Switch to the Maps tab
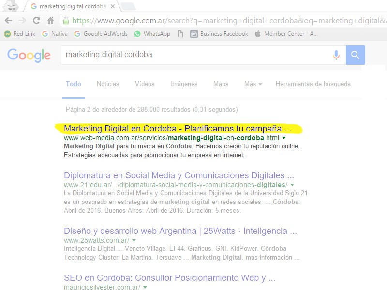387x290 pixels. (221, 84)
